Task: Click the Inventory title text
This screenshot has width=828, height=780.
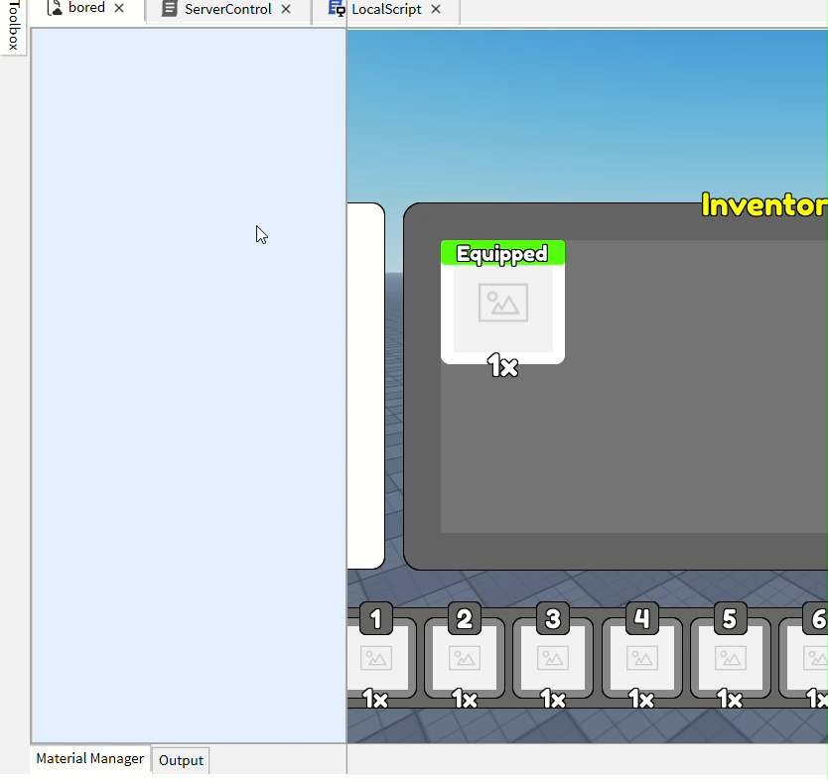Action: (764, 206)
